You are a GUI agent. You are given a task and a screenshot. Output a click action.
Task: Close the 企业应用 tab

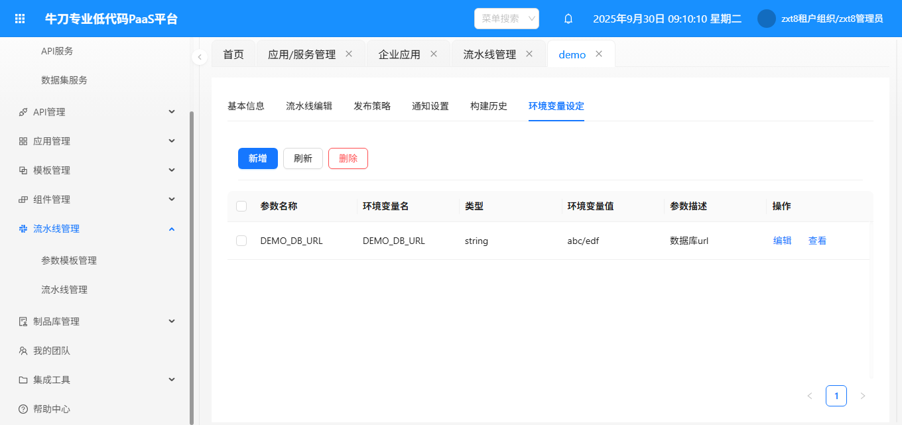tap(434, 54)
